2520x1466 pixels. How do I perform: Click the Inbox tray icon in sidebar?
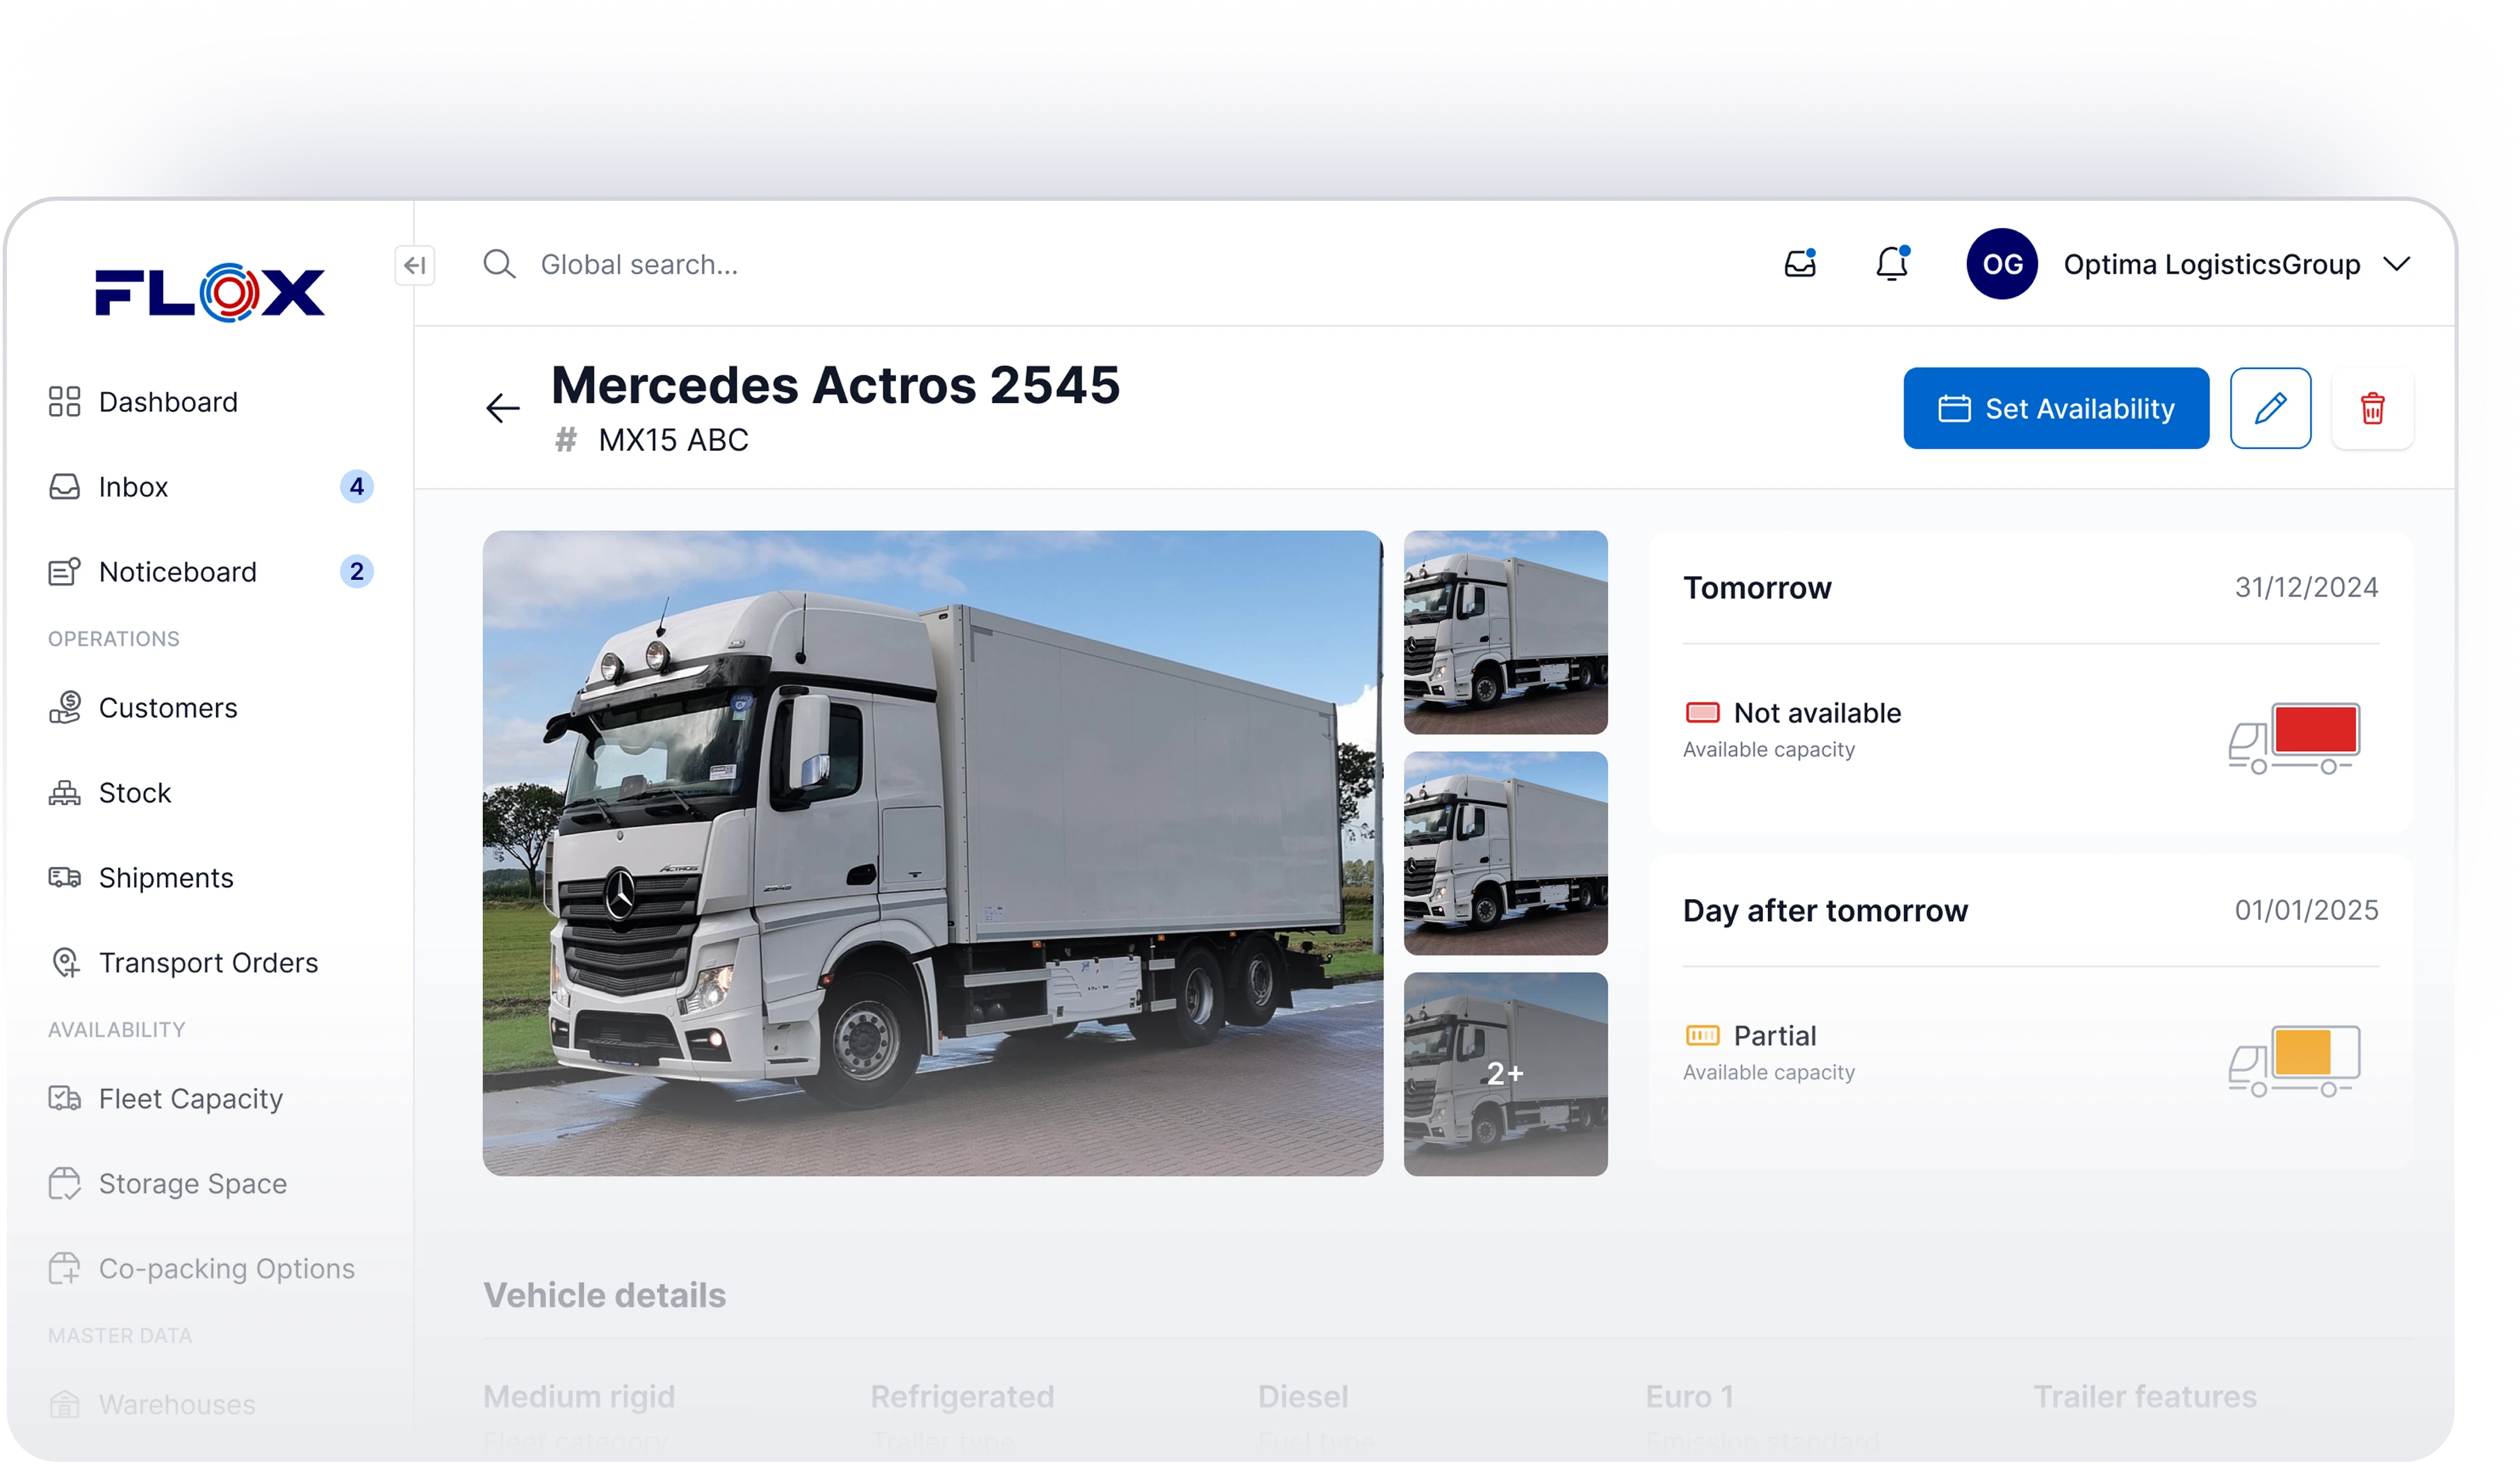[64, 487]
